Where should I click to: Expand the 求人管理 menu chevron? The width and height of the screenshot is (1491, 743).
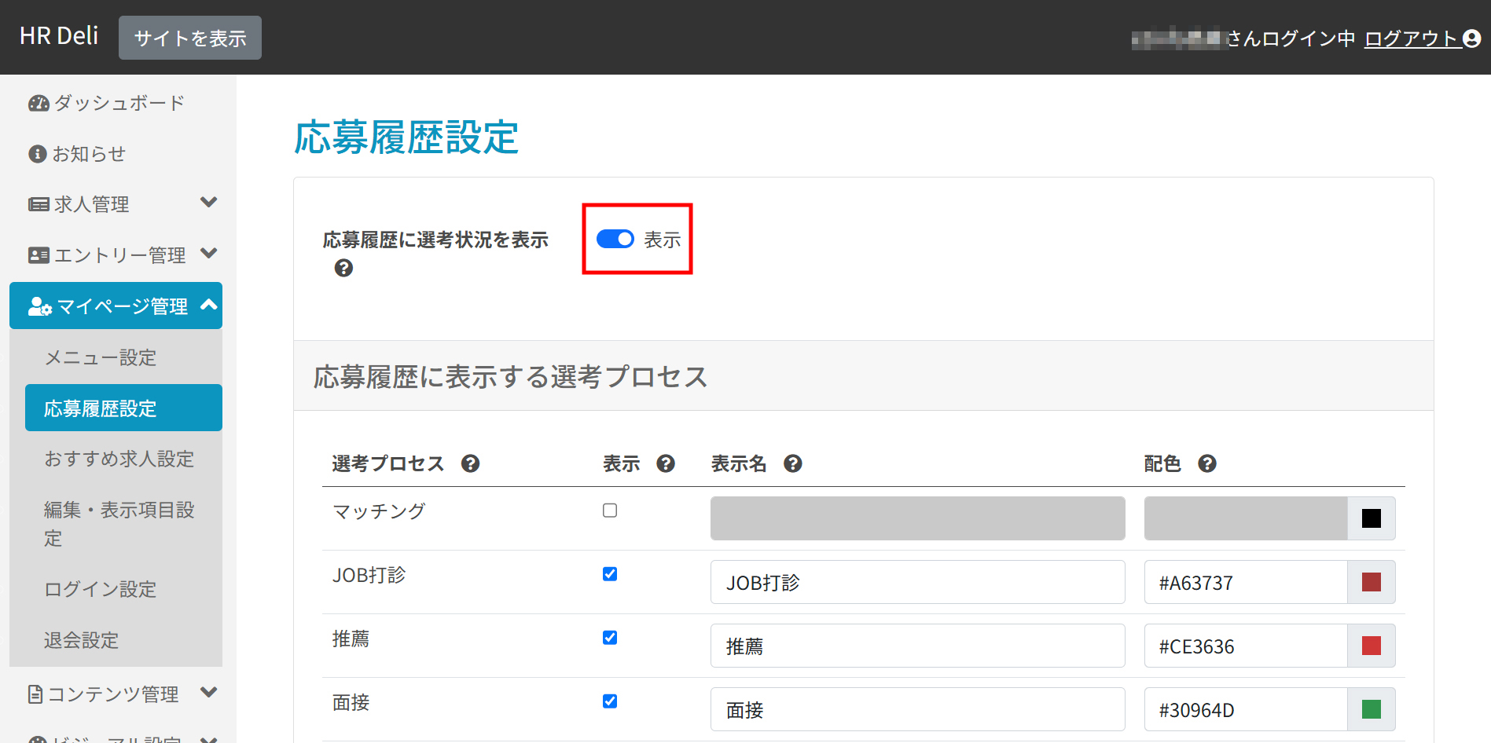(x=208, y=203)
